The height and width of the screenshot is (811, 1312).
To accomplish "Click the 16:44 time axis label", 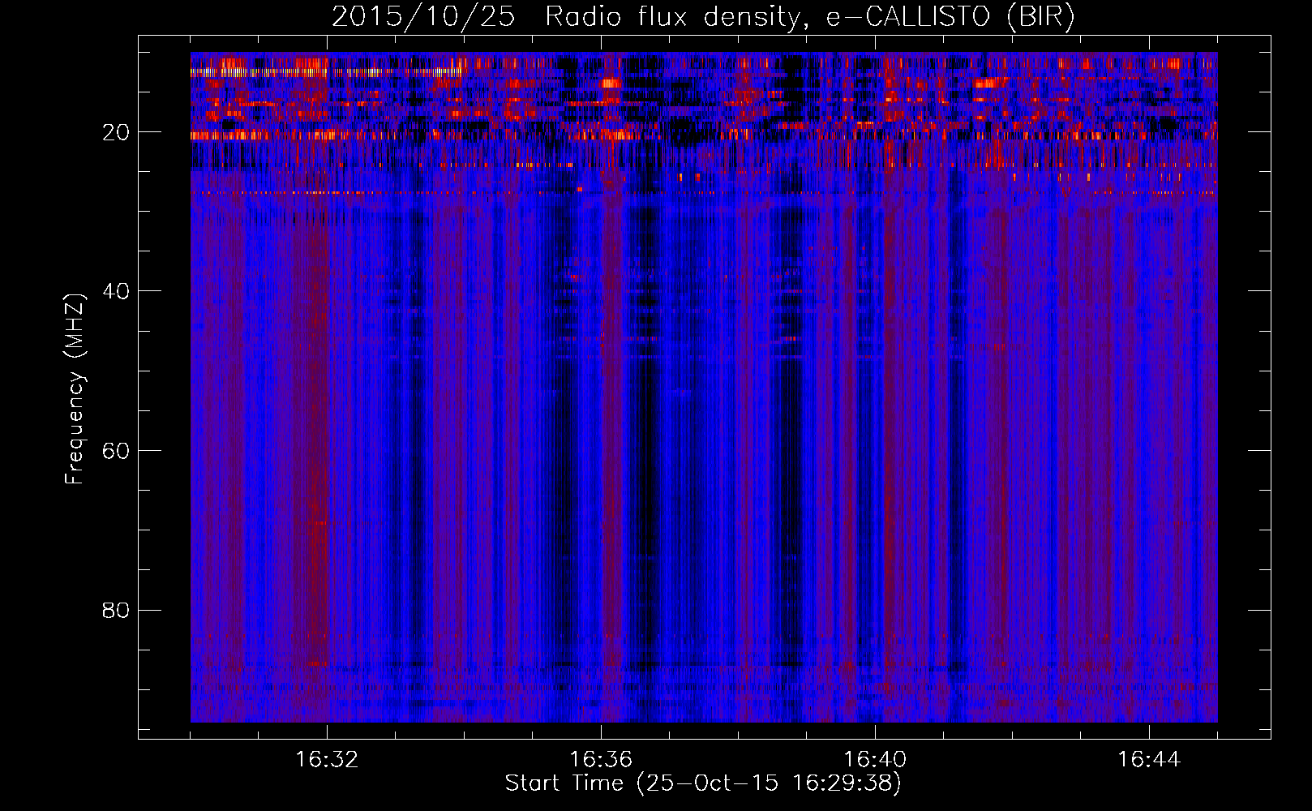I will pyautogui.click(x=1149, y=760).
